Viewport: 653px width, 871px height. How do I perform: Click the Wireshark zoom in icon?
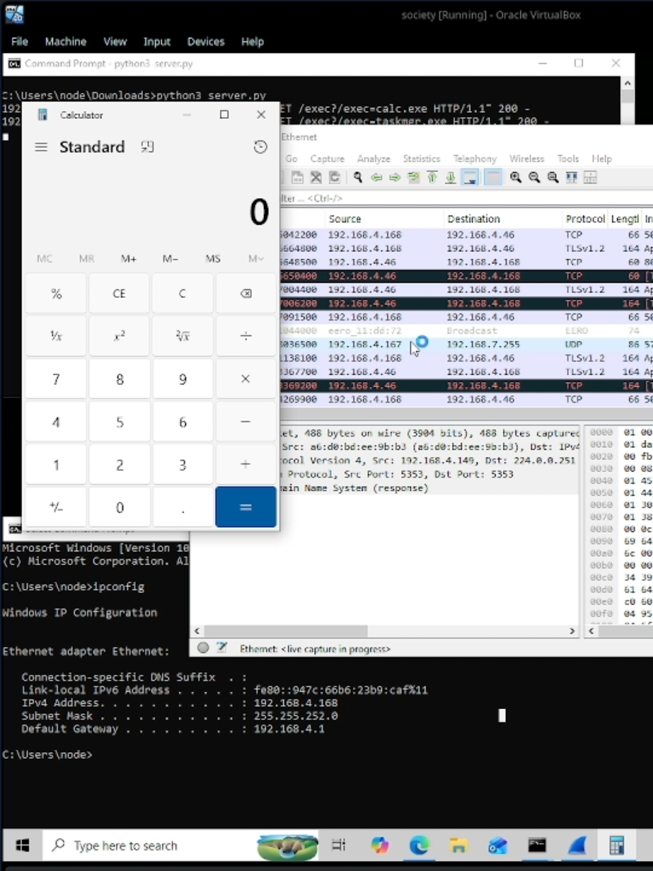pyautogui.click(x=515, y=177)
